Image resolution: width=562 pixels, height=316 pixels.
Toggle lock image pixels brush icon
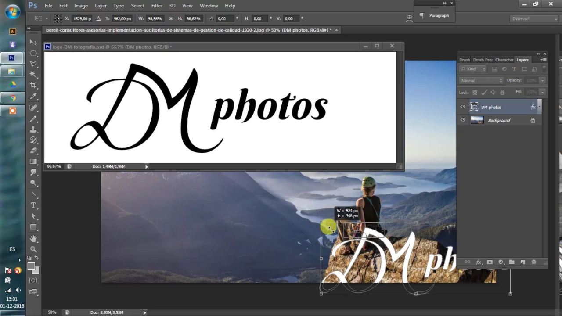coord(484,92)
